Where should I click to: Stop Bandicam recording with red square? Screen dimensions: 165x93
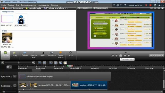tap(151, 5)
